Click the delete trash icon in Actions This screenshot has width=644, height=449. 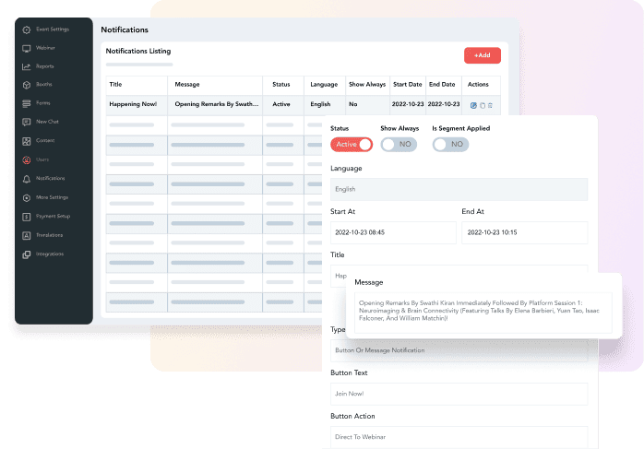pos(490,105)
